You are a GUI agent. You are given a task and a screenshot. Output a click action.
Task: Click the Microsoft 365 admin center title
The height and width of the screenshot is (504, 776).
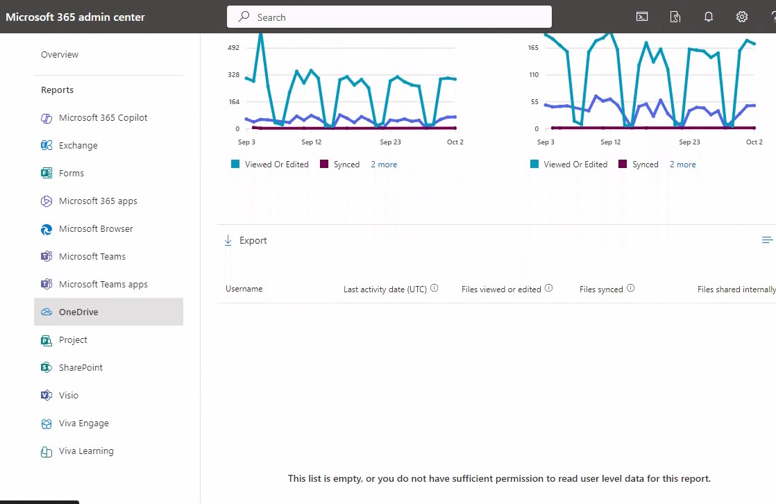[x=75, y=17]
